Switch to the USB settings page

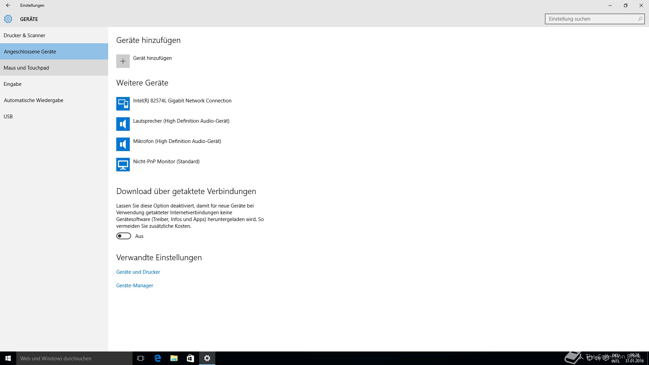[x=54, y=116]
